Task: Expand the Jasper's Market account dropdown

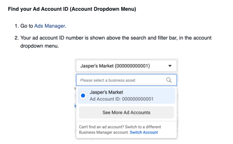Action: 126,66
